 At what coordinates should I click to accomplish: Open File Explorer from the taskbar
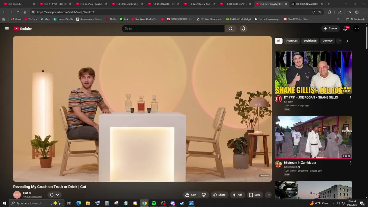click(x=88, y=203)
